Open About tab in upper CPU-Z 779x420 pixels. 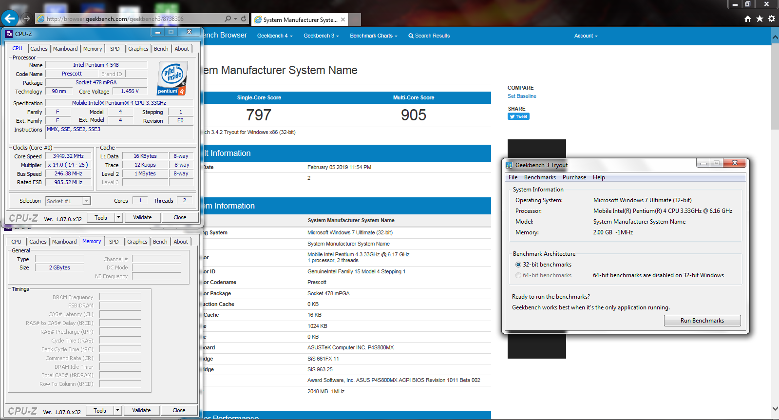(x=182, y=49)
